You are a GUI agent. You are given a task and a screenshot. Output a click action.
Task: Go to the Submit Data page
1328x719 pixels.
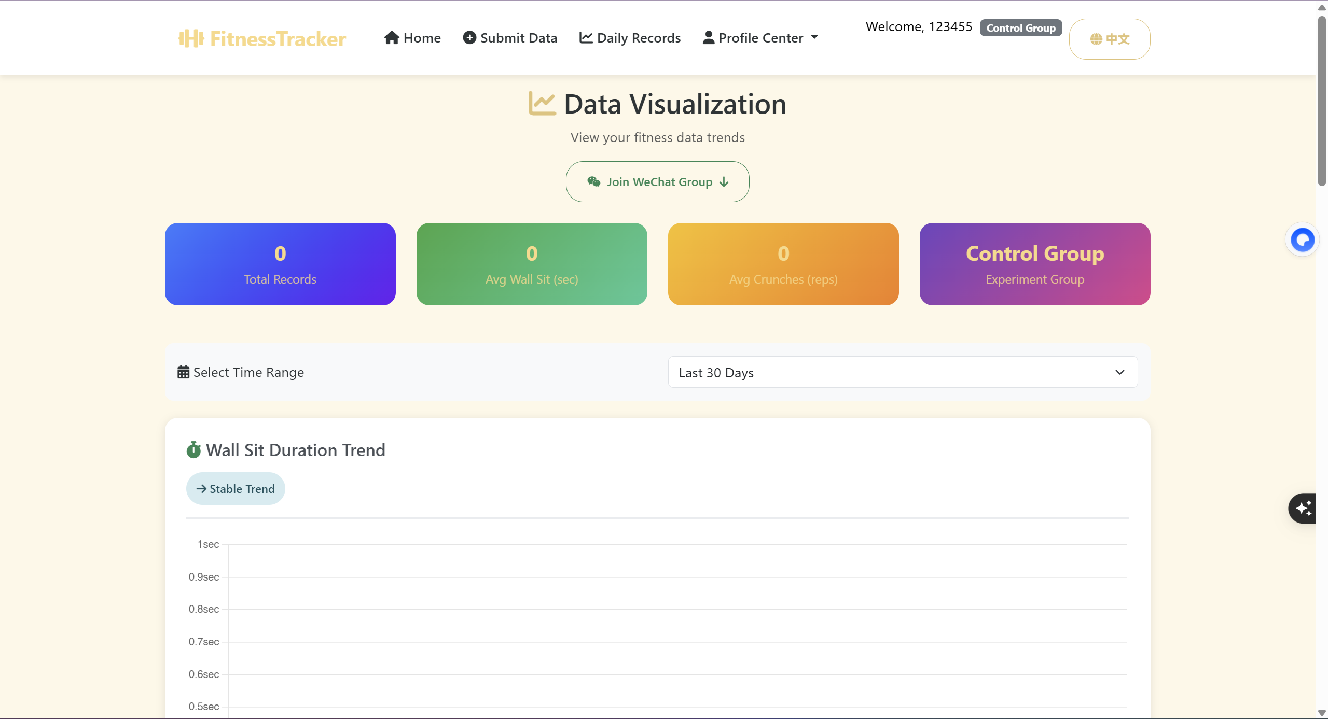point(518,38)
